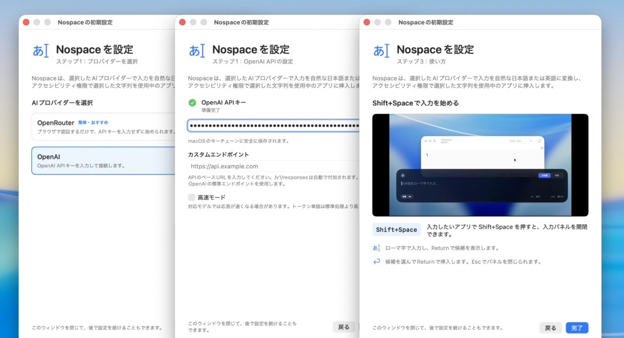The width and height of the screenshot is (624, 338).
Task: Click the 対応モデルでは応答が速くなる description
Action: click(x=273, y=206)
